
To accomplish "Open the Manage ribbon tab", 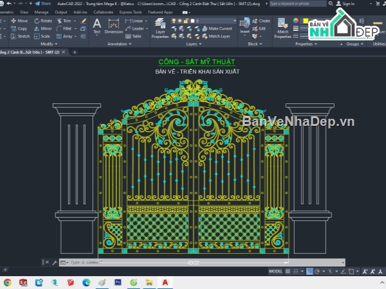I will (41, 12).
